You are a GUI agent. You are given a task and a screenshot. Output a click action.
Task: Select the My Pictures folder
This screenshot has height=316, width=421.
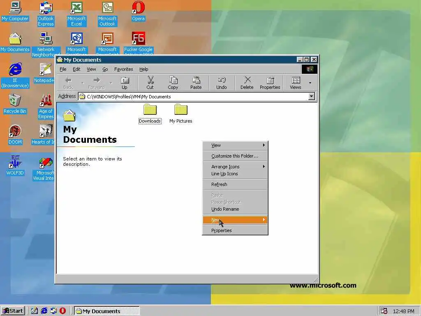click(181, 114)
